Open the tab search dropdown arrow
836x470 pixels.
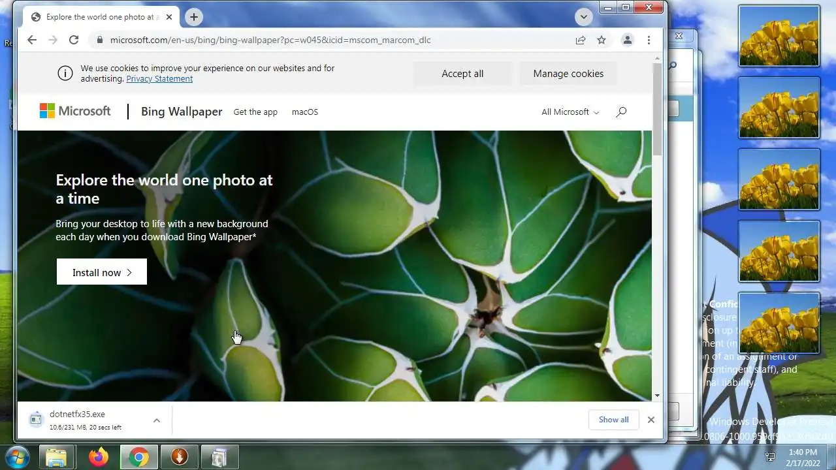(583, 17)
